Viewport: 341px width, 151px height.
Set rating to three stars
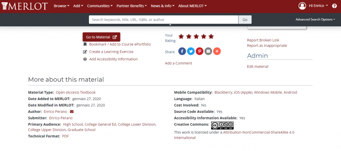(196, 37)
